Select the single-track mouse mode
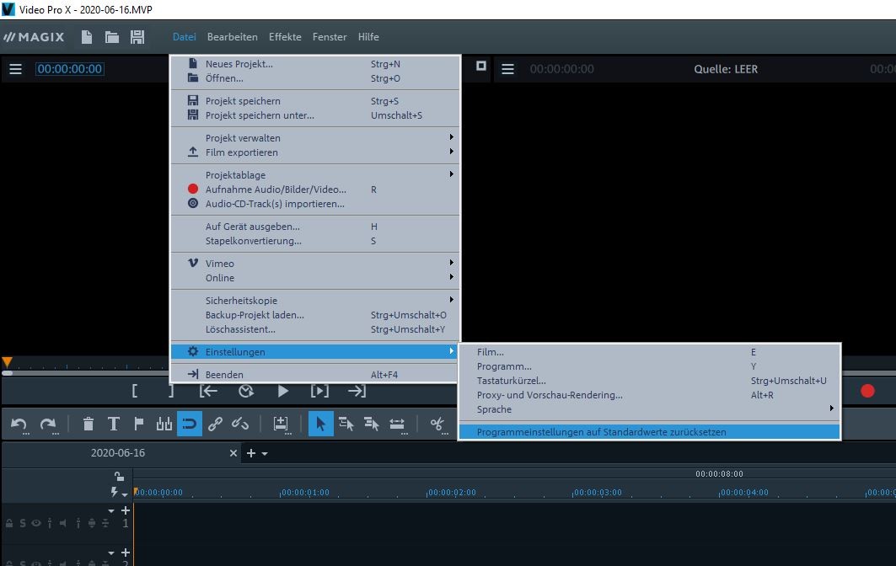Image resolution: width=896 pixels, height=566 pixels. tap(346, 424)
